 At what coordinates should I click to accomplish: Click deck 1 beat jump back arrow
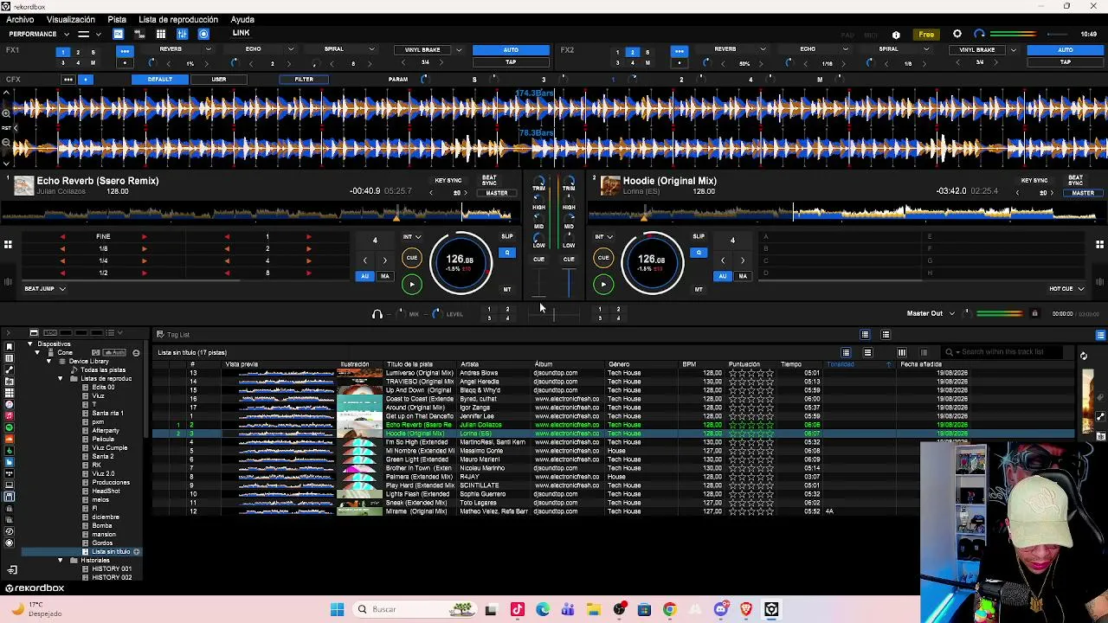tap(364, 260)
